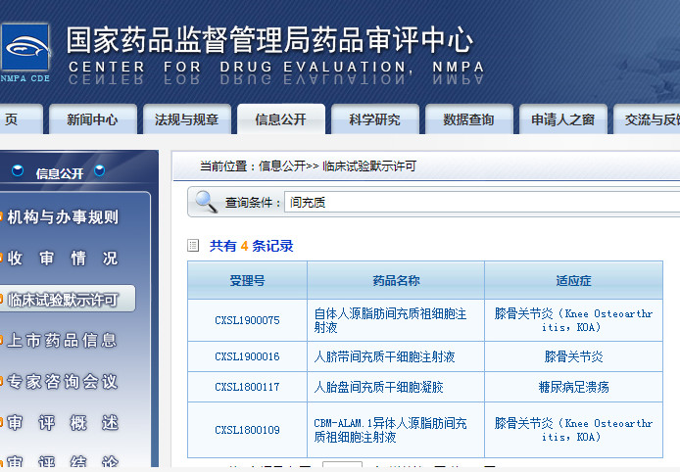Click drug name CBM-ALAM.1异体人源脂肪间充质祖细胞注射液
680x472 pixels.
click(x=390, y=430)
